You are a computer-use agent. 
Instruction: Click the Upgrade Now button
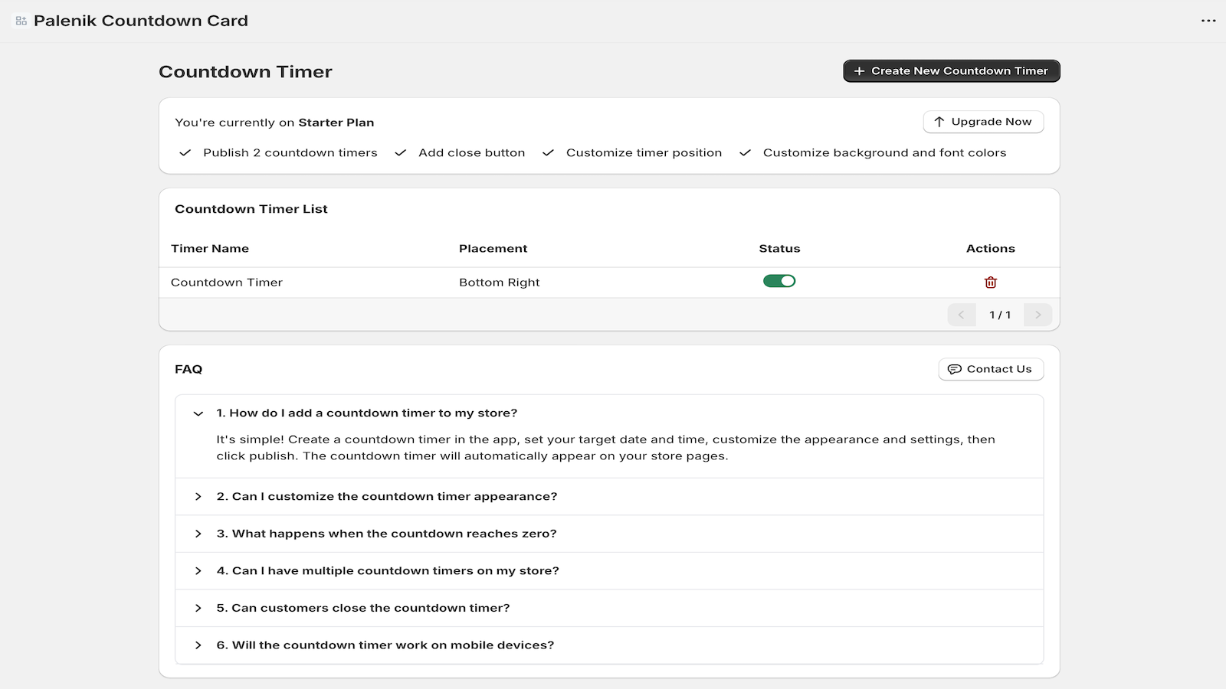983,122
